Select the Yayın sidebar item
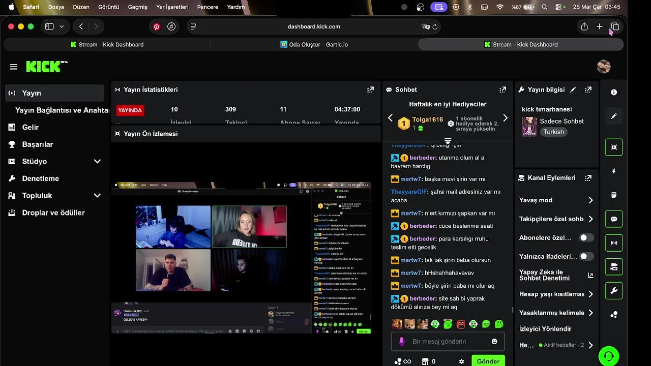This screenshot has width=651, height=366. pos(55,93)
